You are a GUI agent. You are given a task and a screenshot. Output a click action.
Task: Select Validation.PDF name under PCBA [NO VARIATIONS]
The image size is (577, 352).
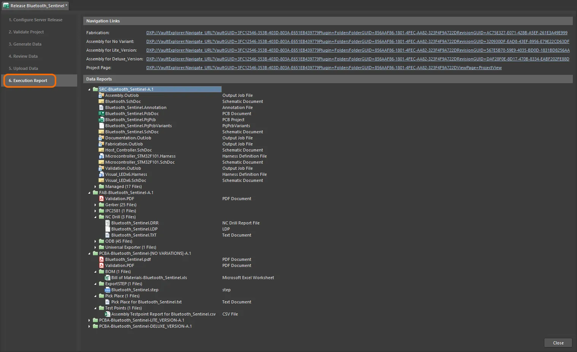120,265
